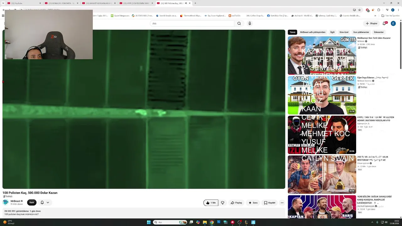Select the İlgili filter chip

(332, 32)
